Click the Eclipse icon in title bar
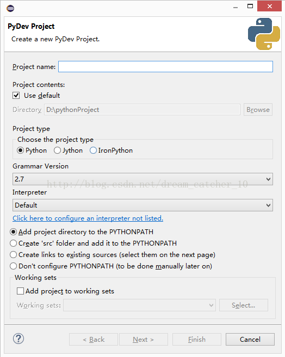The height and width of the screenshot is (357, 285). coord(10,9)
